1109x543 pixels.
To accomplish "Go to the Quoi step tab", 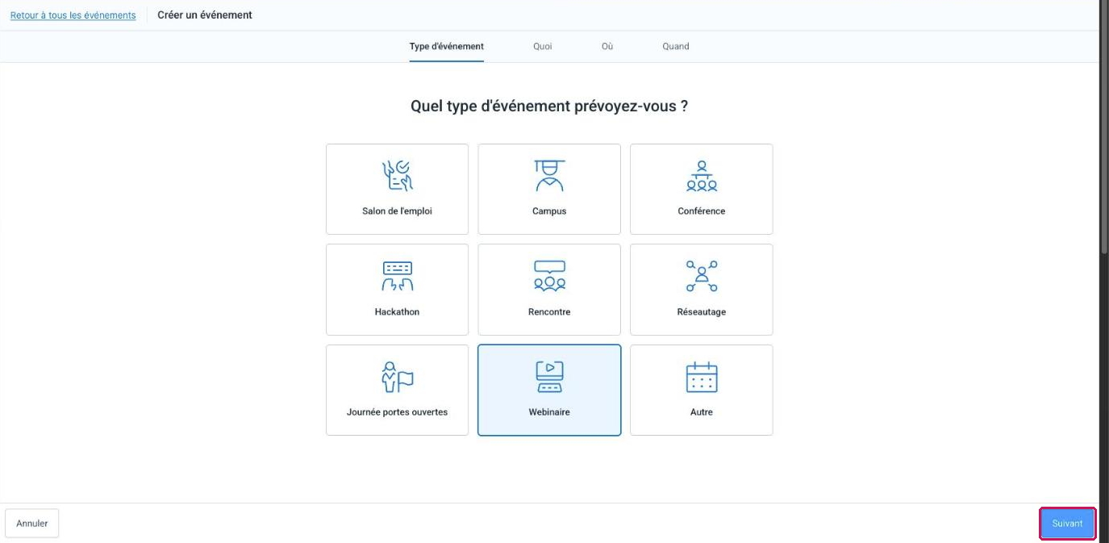I will 543,47.
